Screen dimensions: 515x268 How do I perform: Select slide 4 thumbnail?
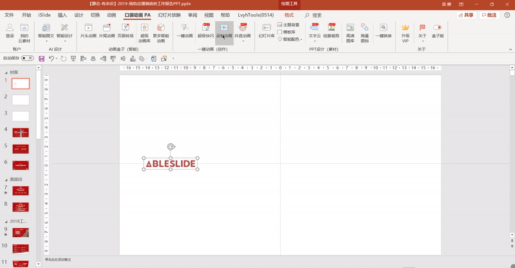click(x=21, y=132)
